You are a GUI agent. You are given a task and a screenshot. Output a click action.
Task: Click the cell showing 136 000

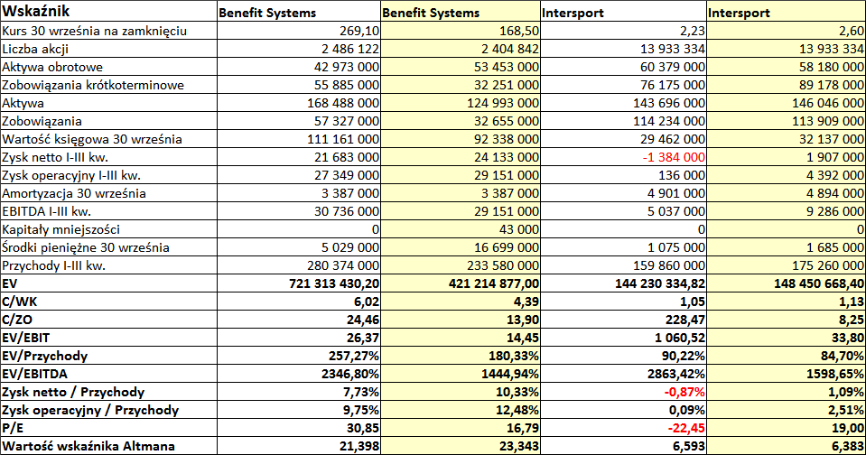[x=624, y=175]
